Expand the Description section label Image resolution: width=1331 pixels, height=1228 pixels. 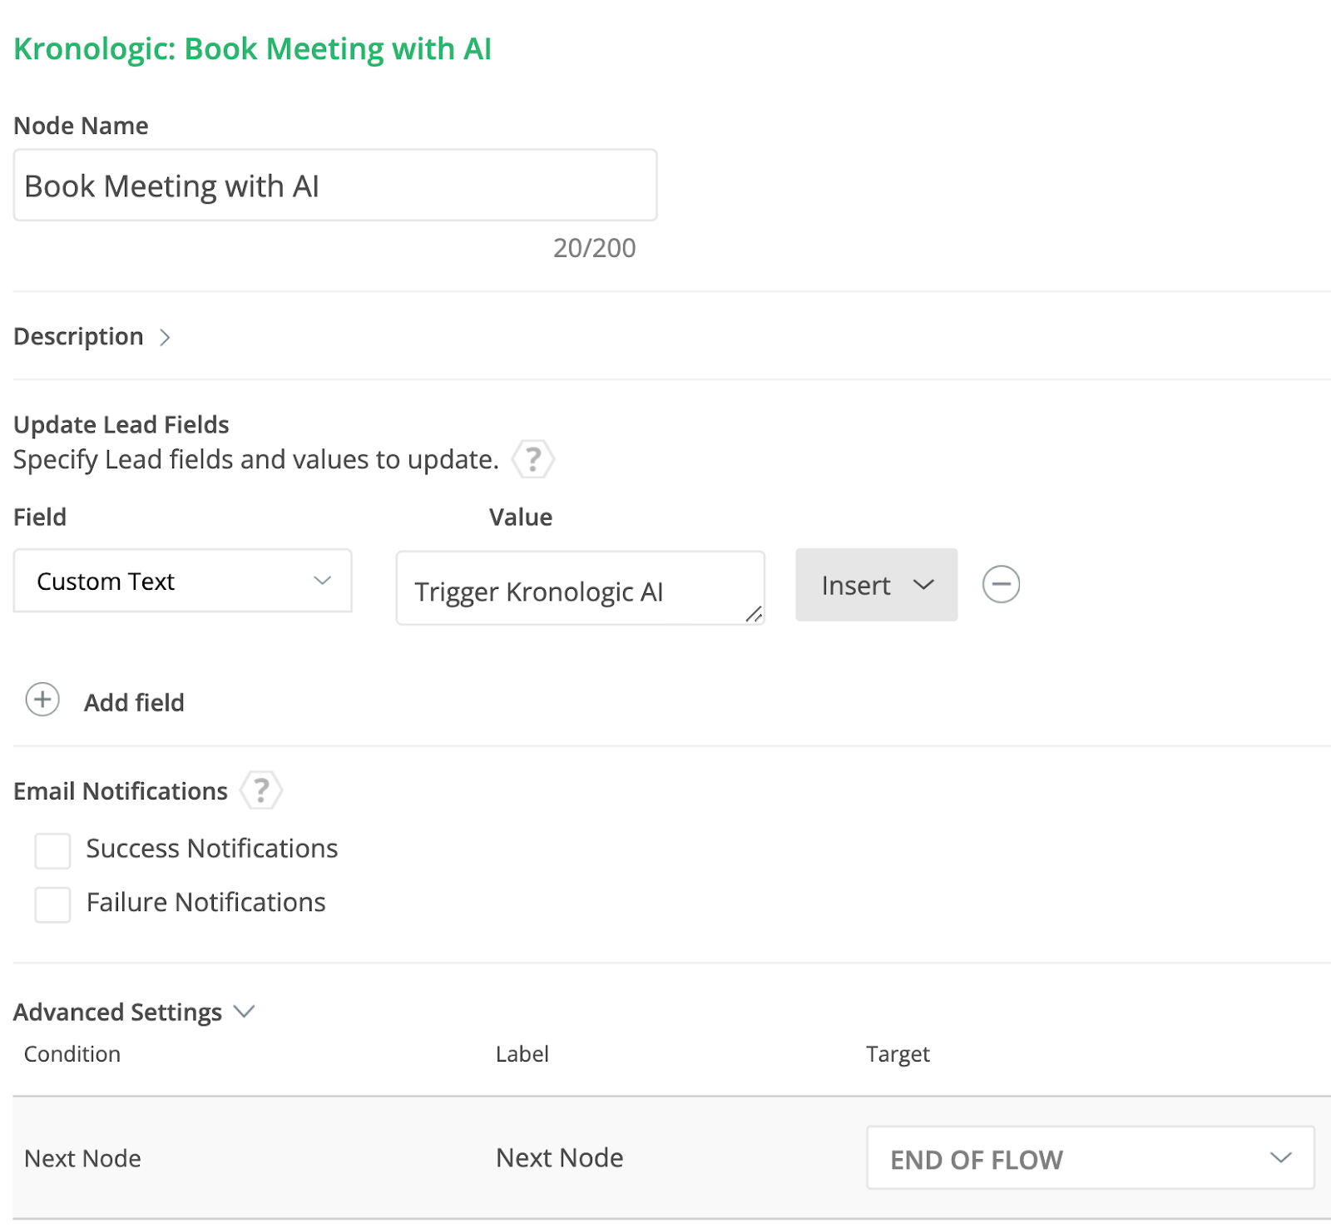(78, 337)
